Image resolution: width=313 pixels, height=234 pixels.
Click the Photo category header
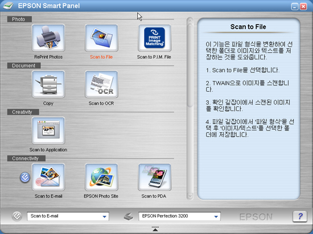19,19
